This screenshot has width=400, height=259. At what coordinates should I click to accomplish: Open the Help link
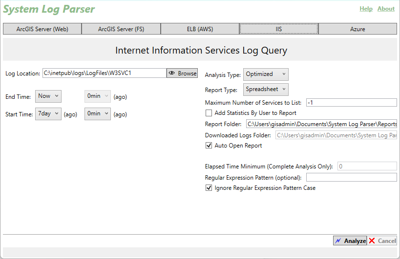click(366, 9)
